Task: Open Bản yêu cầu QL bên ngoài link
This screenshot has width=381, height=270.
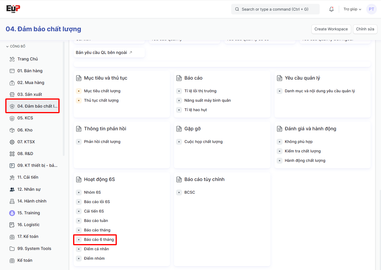Action: [x=104, y=52]
